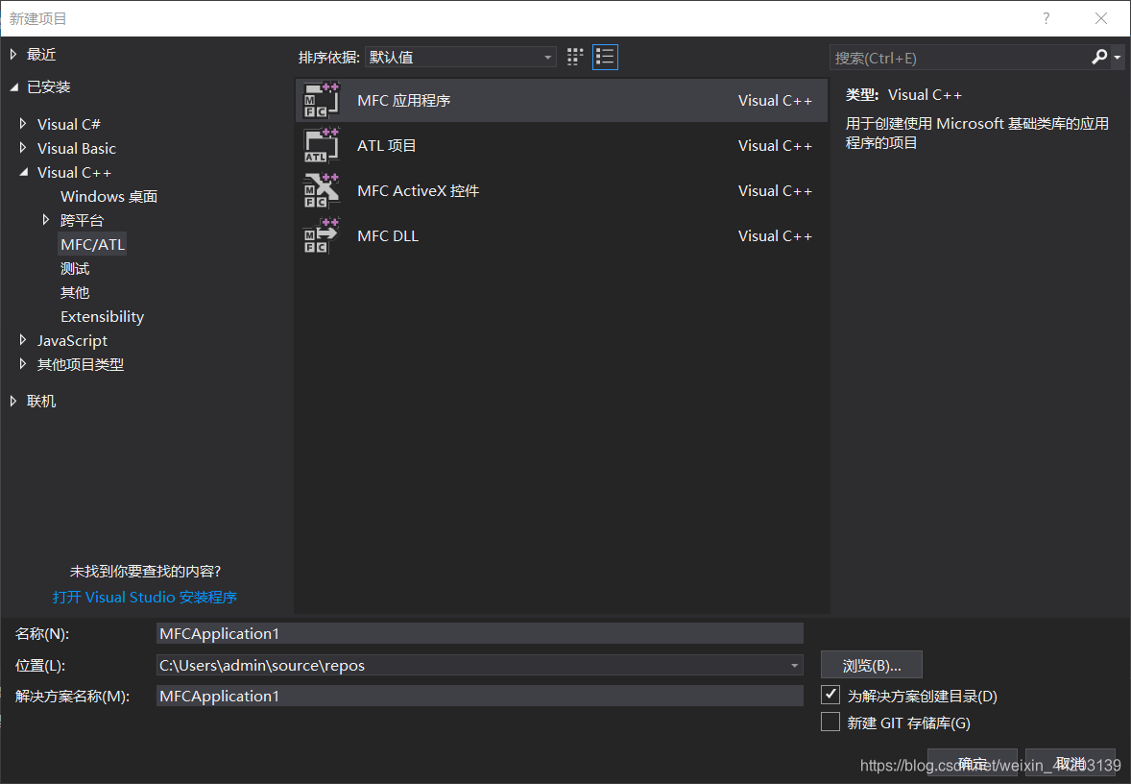The width and height of the screenshot is (1131, 784).
Task: Expand the 其他项目类型 node
Action: (x=23, y=364)
